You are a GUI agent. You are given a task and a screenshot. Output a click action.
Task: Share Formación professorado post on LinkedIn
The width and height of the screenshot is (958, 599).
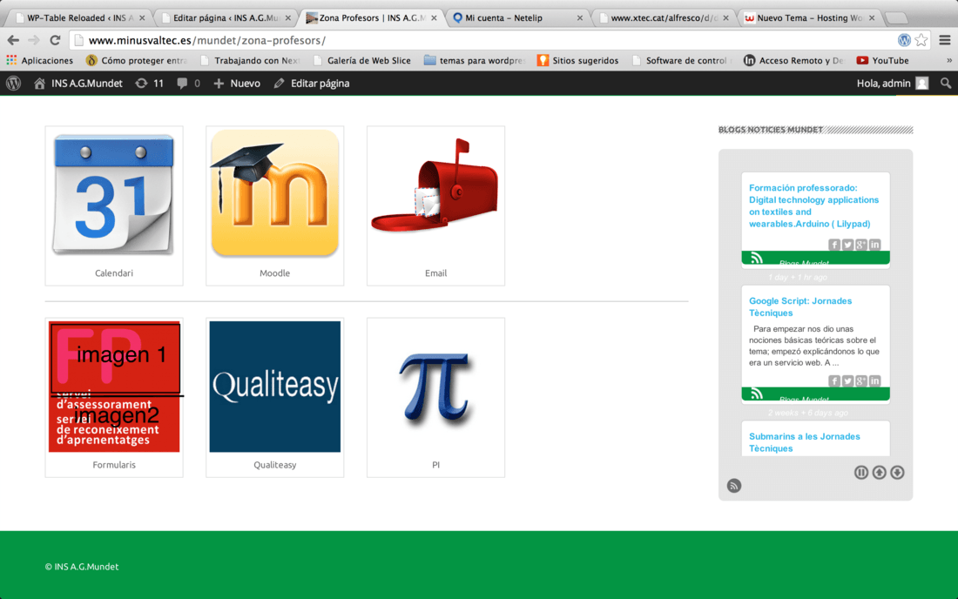point(875,245)
